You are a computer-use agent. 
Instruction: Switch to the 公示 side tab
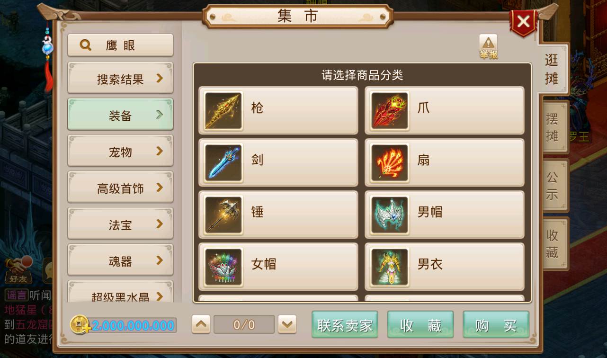pyautogui.click(x=553, y=186)
